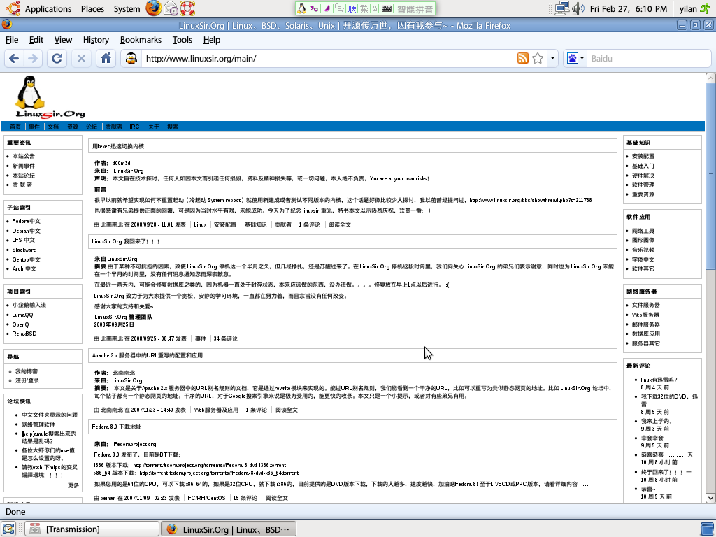Open the showthread.php?t=211738 forum link
716x537 pixels.
pos(530,200)
